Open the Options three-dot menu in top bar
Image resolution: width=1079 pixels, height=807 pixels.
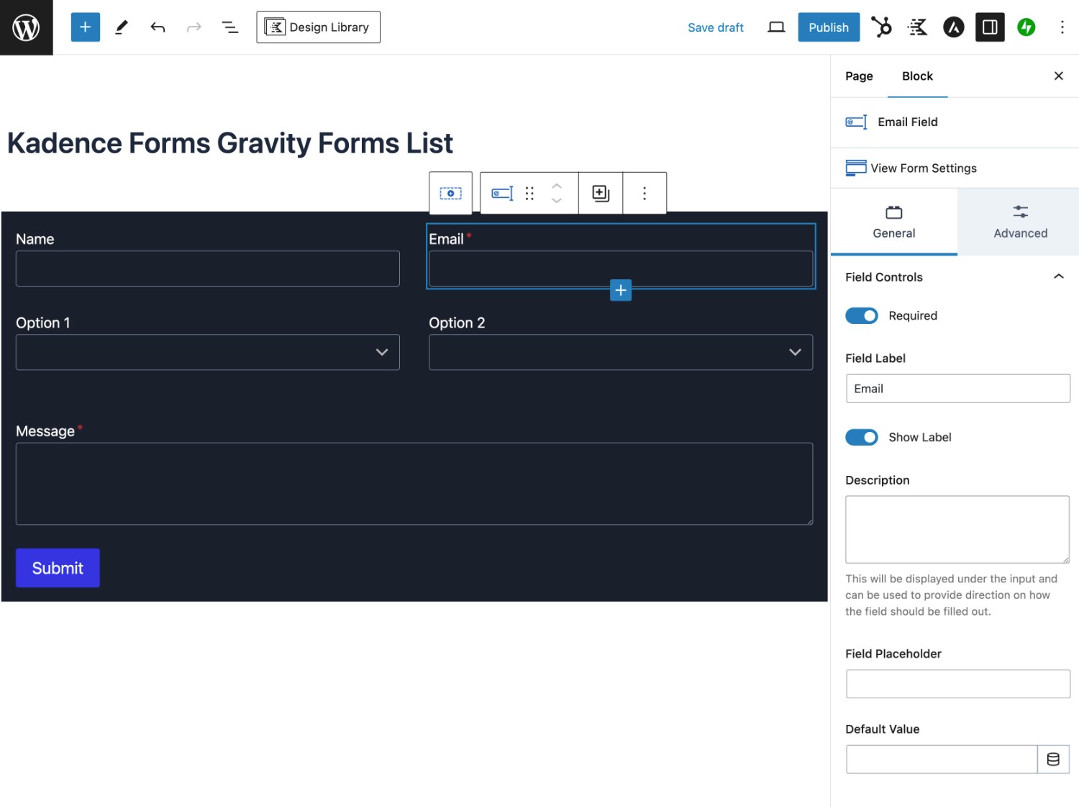pos(1062,27)
